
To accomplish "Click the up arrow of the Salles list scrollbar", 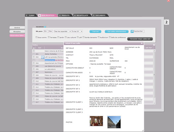I will pos(154,51).
